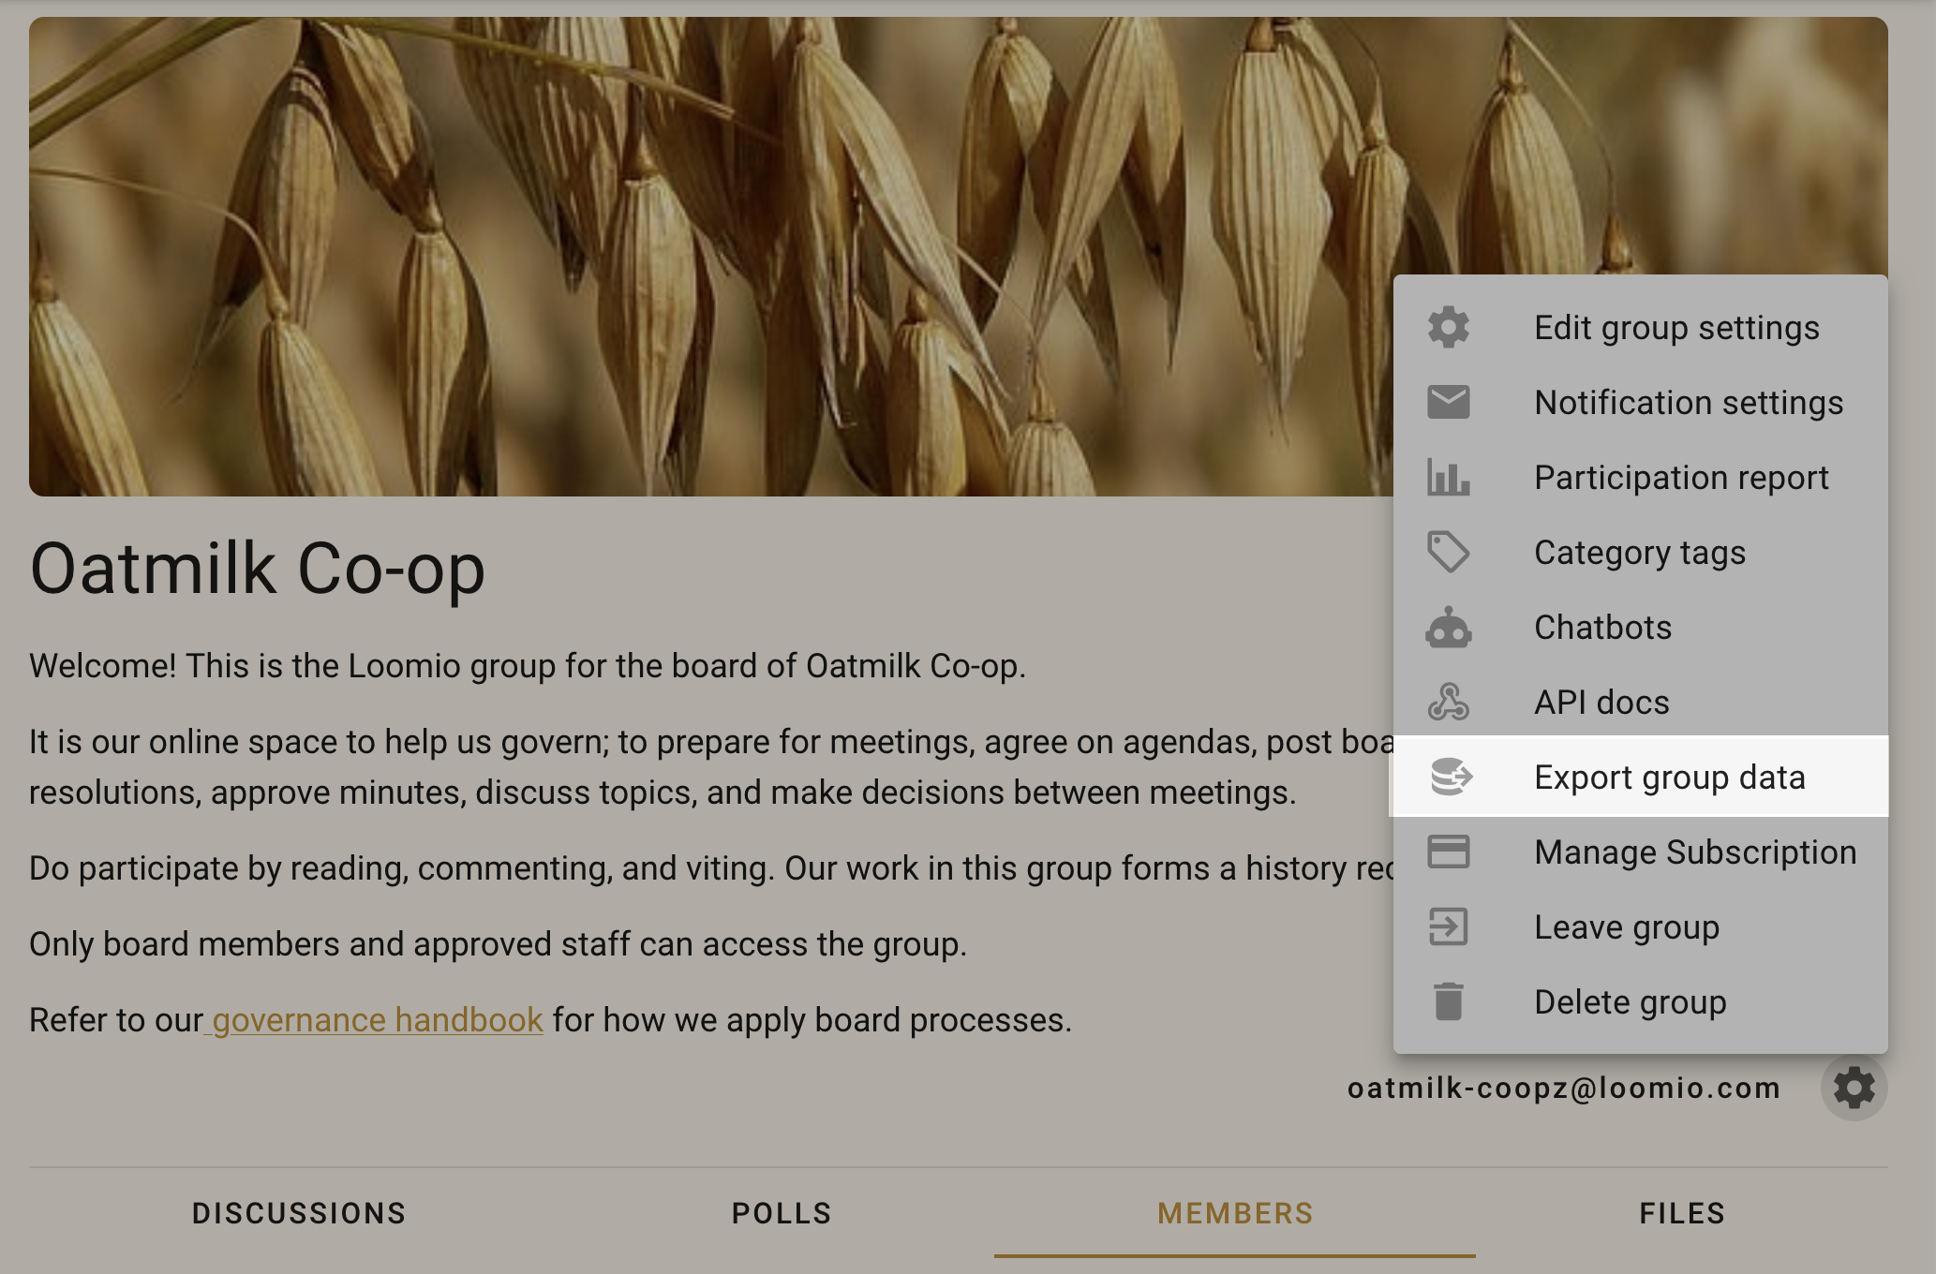Click the 'Only board members and approved staff' line
Image resolution: width=1936 pixels, height=1274 pixels.
click(x=498, y=943)
